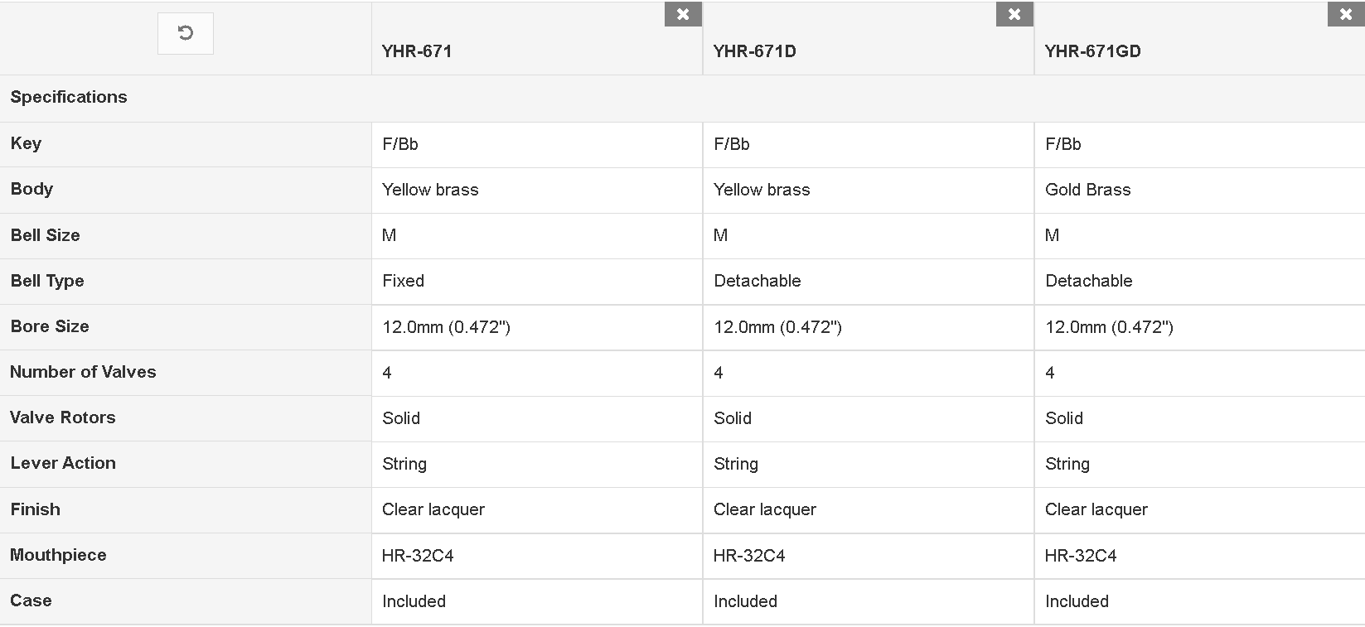Image resolution: width=1365 pixels, height=627 pixels.
Task: Click the Case row label
Action: [x=31, y=600]
